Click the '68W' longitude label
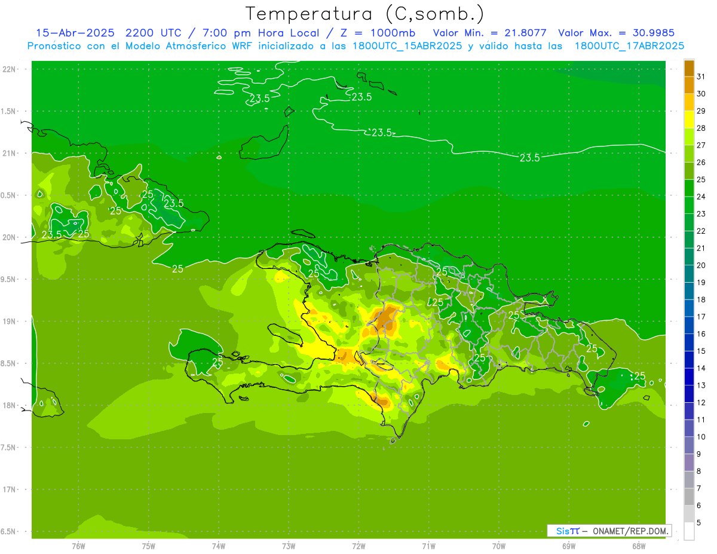This screenshot has width=717, height=554. coord(639,546)
